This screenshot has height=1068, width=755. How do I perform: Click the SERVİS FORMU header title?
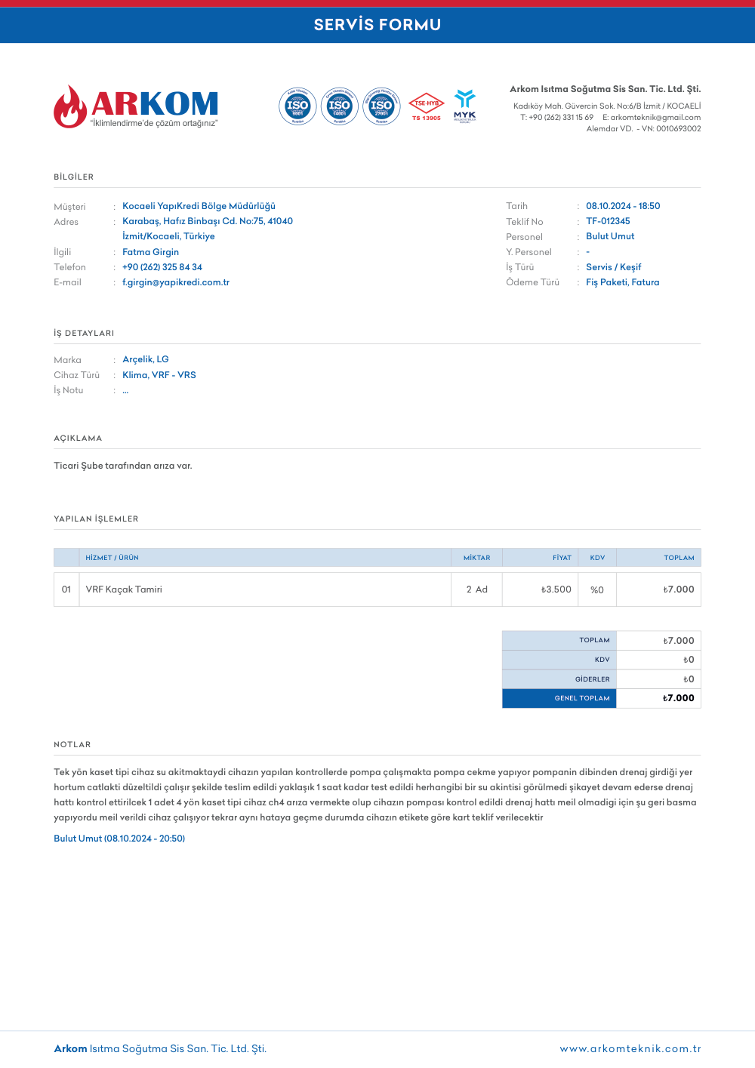pos(377,25)
